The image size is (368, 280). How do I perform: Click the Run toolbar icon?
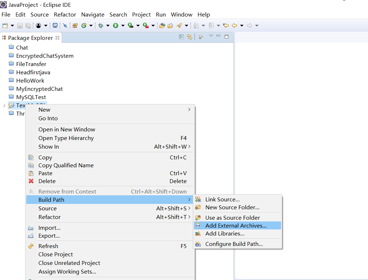pyautogui.click(x=116, y=25)
